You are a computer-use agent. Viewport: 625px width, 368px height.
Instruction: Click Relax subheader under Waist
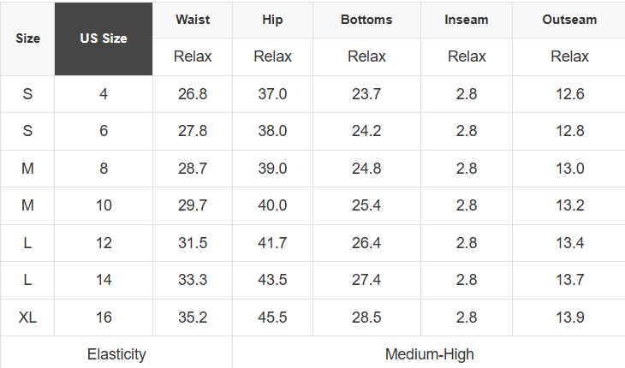(x=193, y=57)
